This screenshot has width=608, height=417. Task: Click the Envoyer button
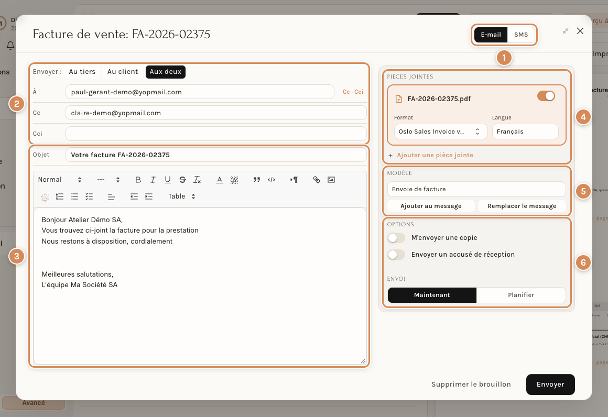click(550, 385)
